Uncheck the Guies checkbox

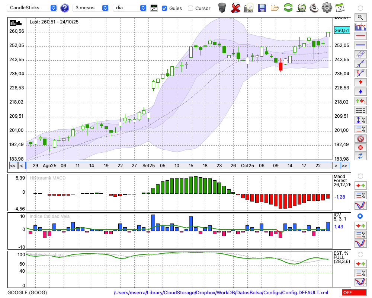164,8
